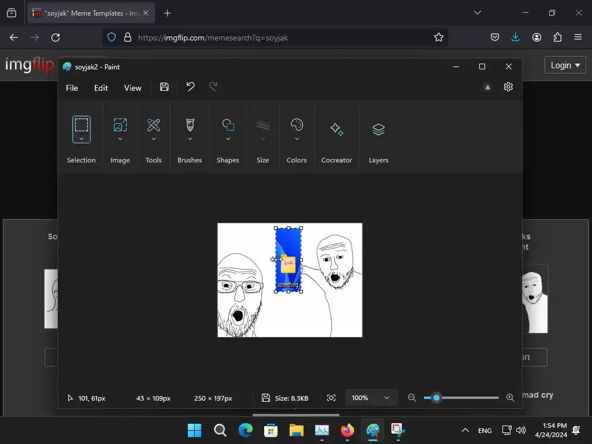Open Firefox recent browsing icon
Screen dimensions: 592x444
[12, 13]
